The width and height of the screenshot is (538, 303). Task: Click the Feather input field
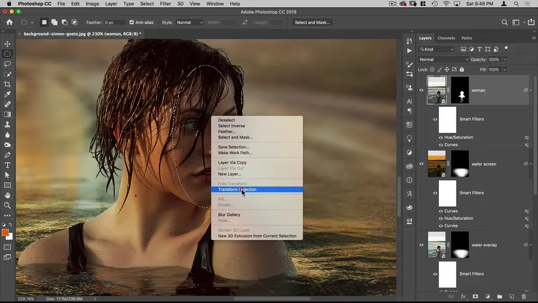click(x=115, y=22)
